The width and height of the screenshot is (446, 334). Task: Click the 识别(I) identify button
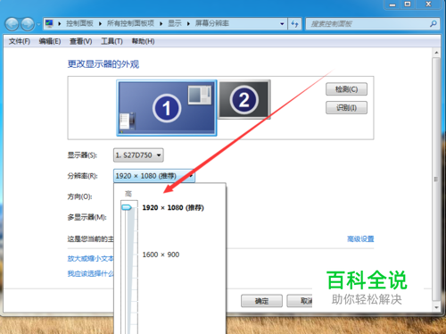[346, 108]
